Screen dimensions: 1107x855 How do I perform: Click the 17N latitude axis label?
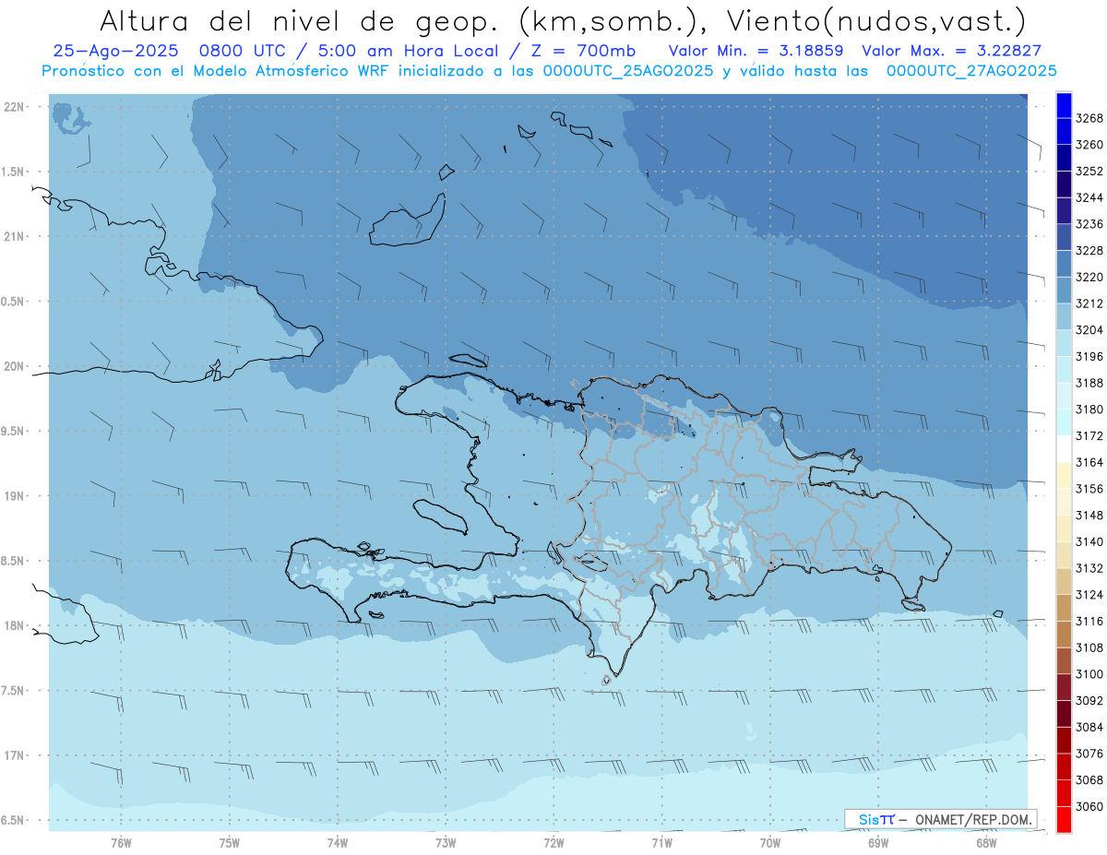(13, 755)
